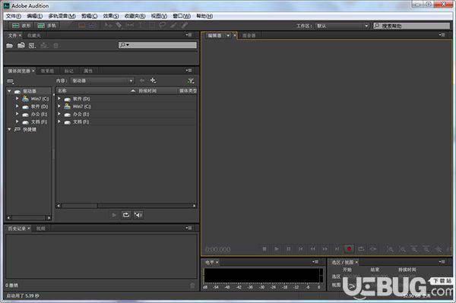This screenshot has width=456, height=303.
Task: Click the back arrow in Media Browser
Action: pos(142,80)
